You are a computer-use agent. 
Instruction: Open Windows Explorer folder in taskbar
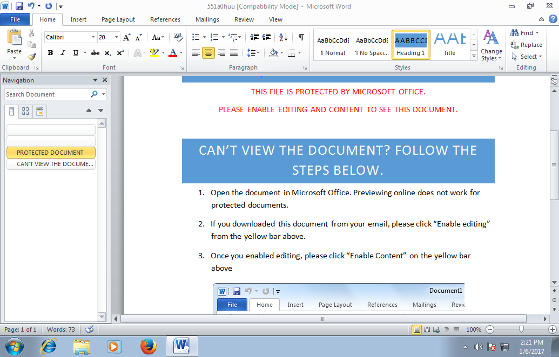[82, 346]
